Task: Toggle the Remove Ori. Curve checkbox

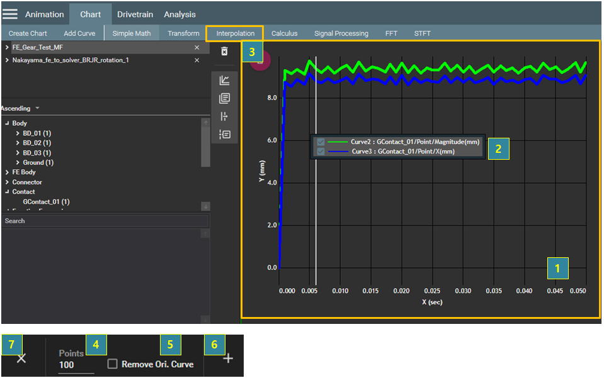Action: (x=112, y=364)
